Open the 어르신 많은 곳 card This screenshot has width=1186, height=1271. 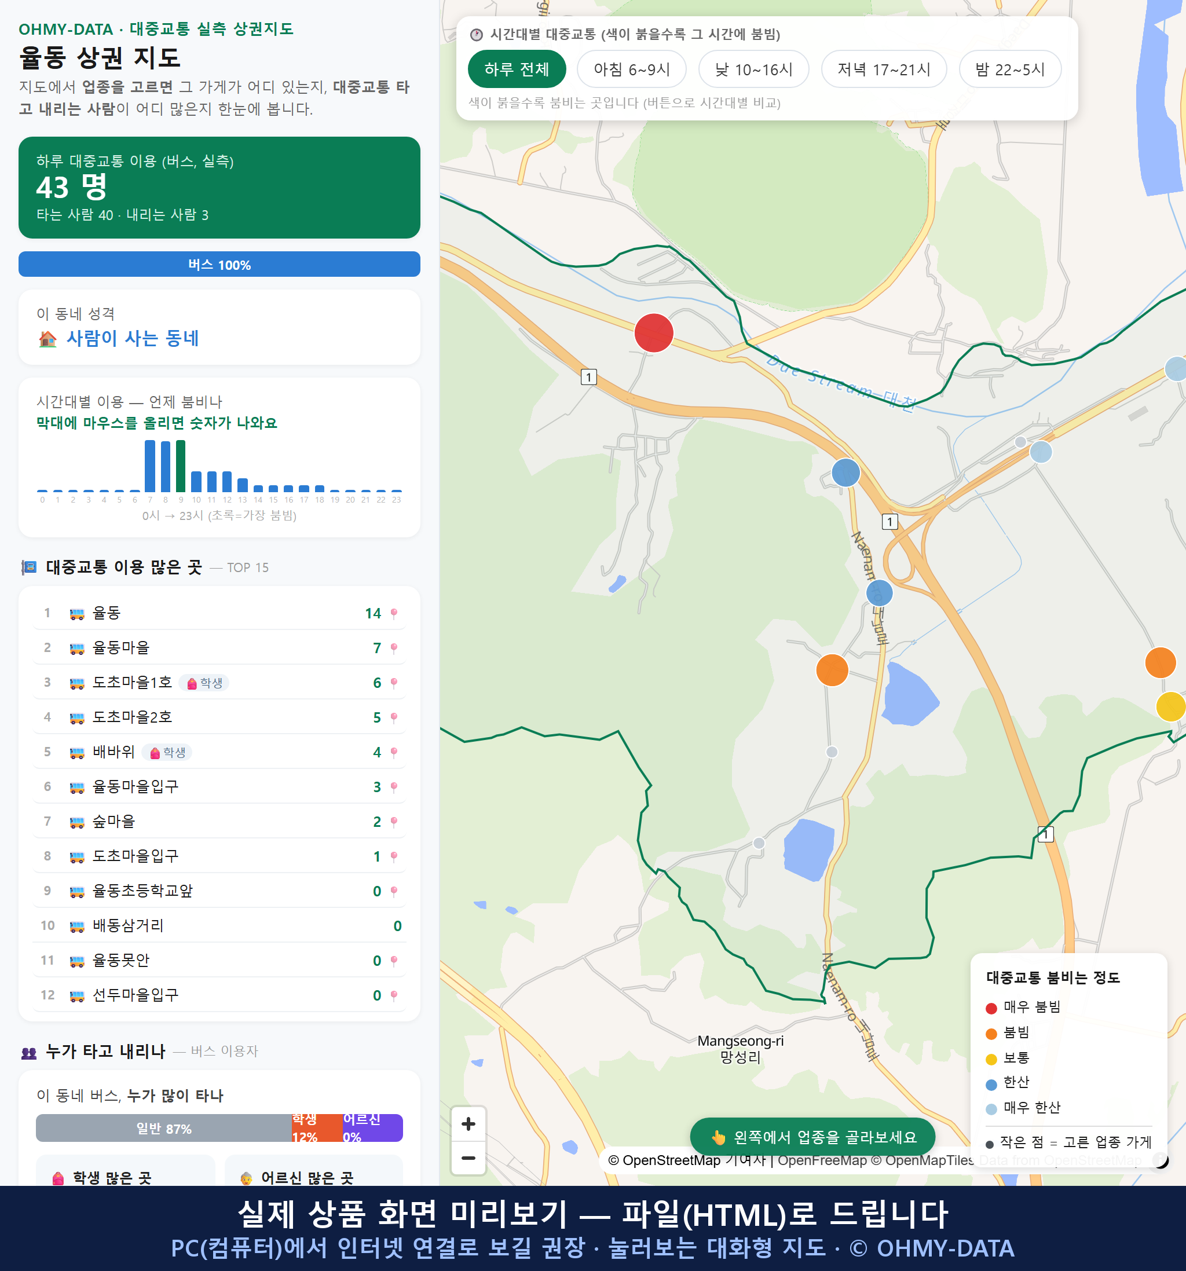pos(313,1171)
